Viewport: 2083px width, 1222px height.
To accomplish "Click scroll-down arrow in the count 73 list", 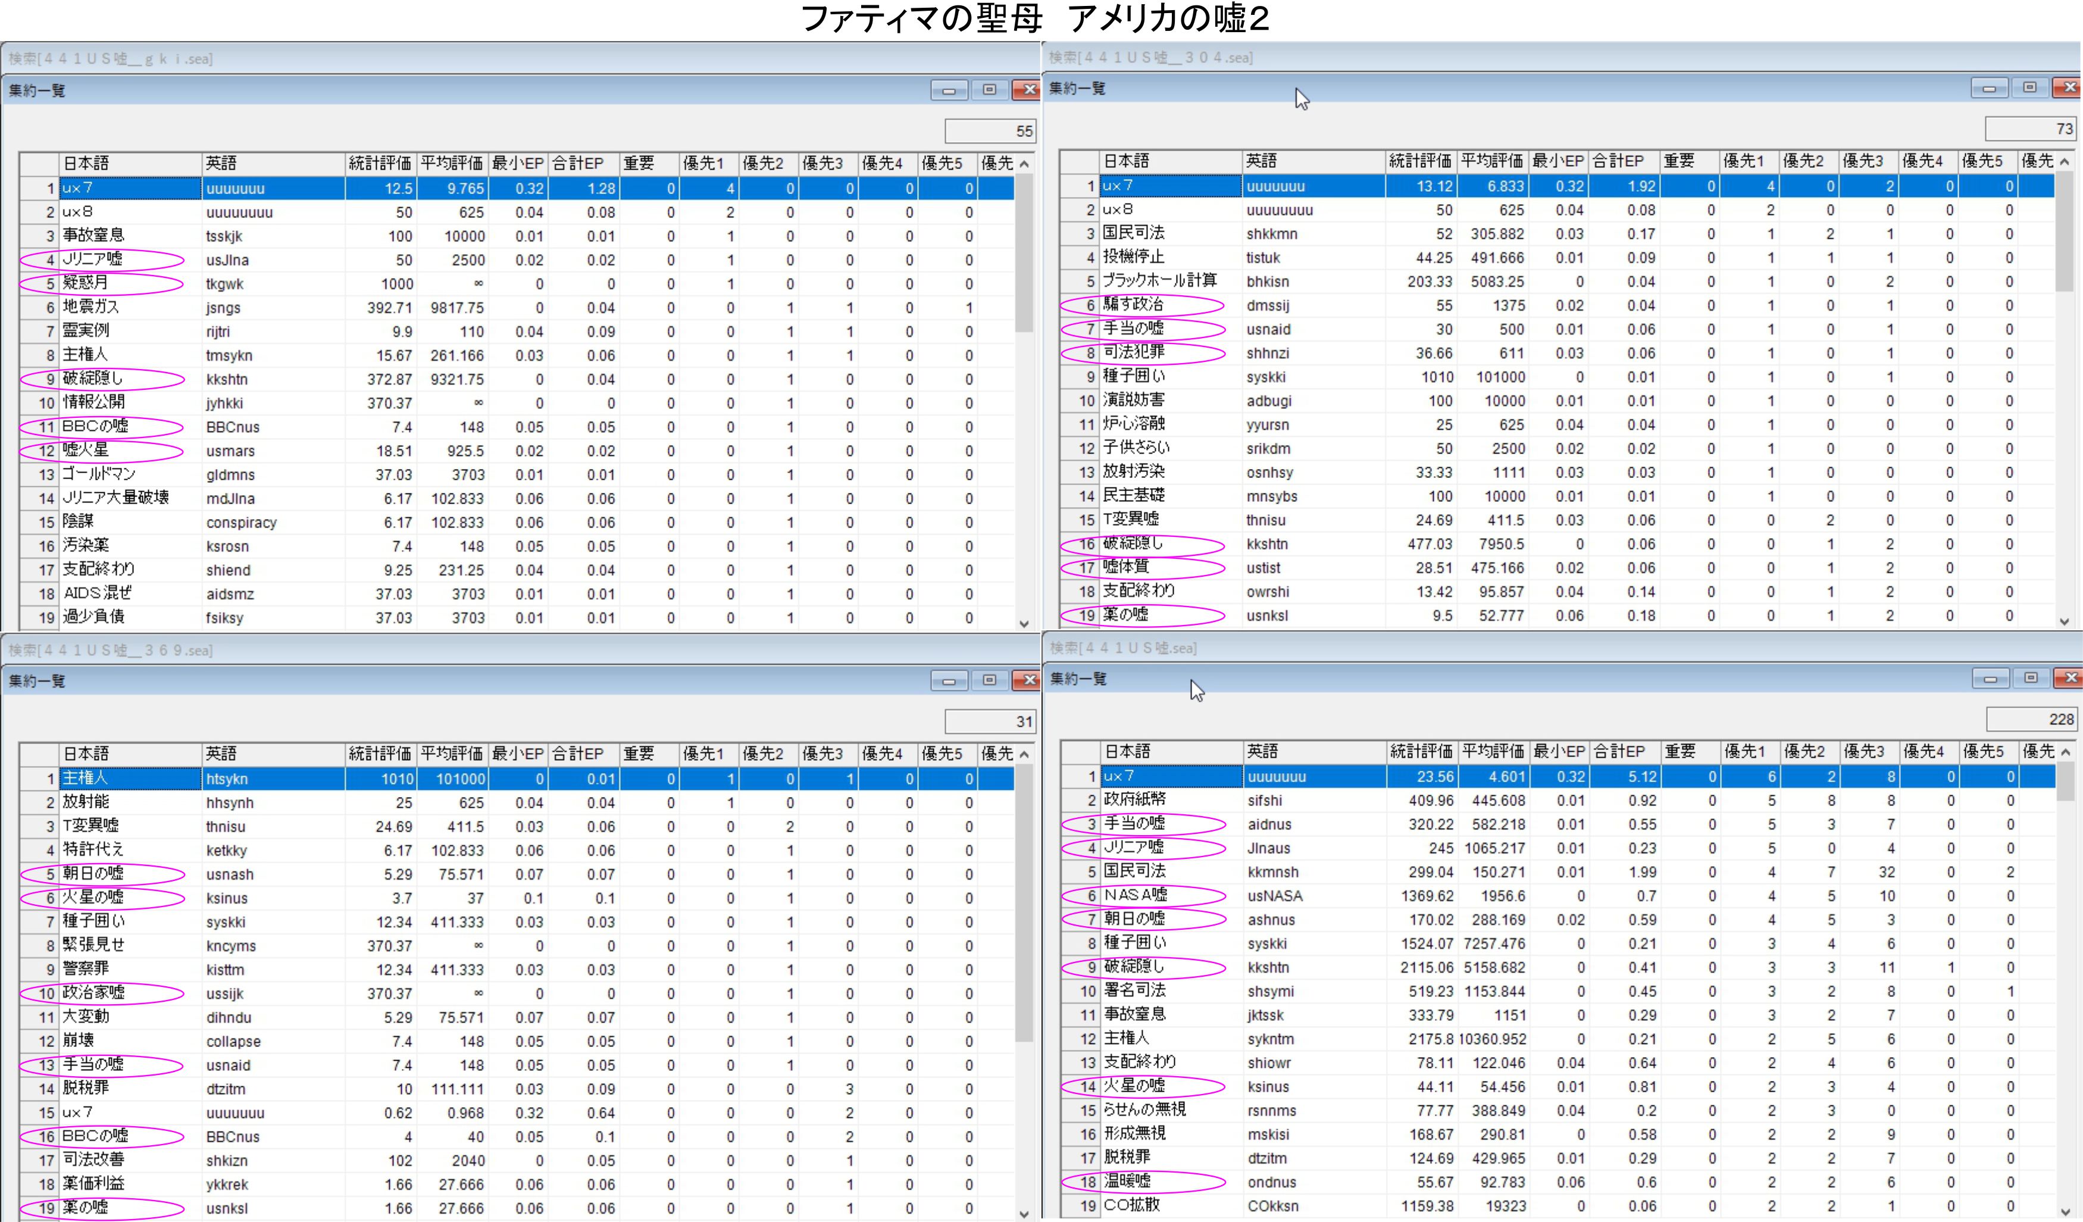I will pyautogui.click(x=2064, y=622).
